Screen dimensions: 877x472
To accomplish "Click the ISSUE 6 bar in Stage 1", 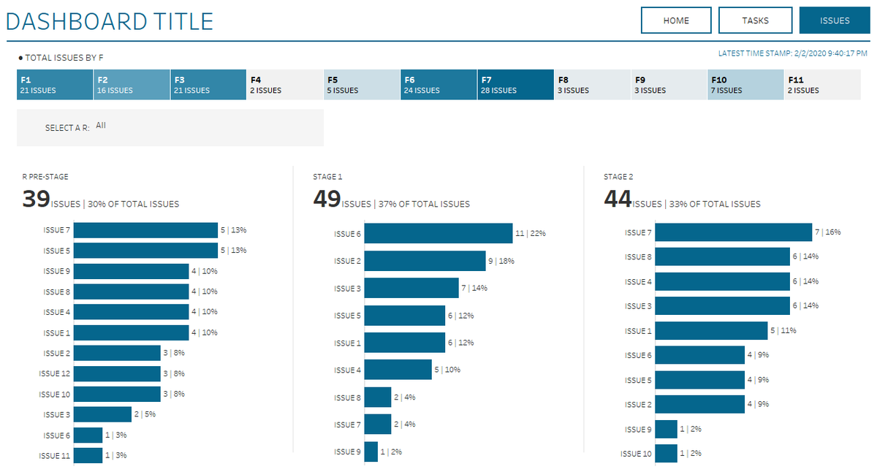I will click(x=438, y=234).
